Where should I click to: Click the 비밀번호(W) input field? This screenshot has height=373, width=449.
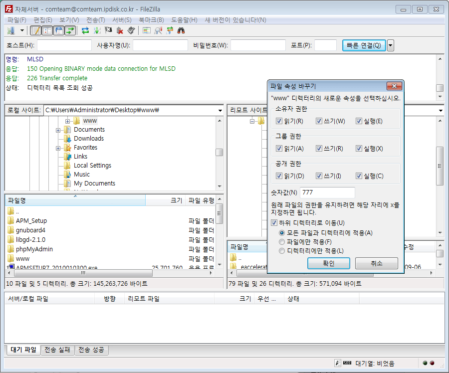(258, 45)
